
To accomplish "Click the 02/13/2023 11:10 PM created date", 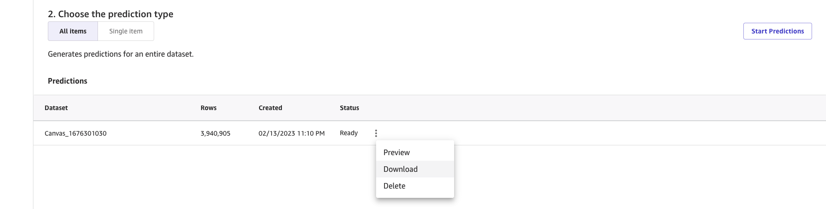I will [292, 133].
